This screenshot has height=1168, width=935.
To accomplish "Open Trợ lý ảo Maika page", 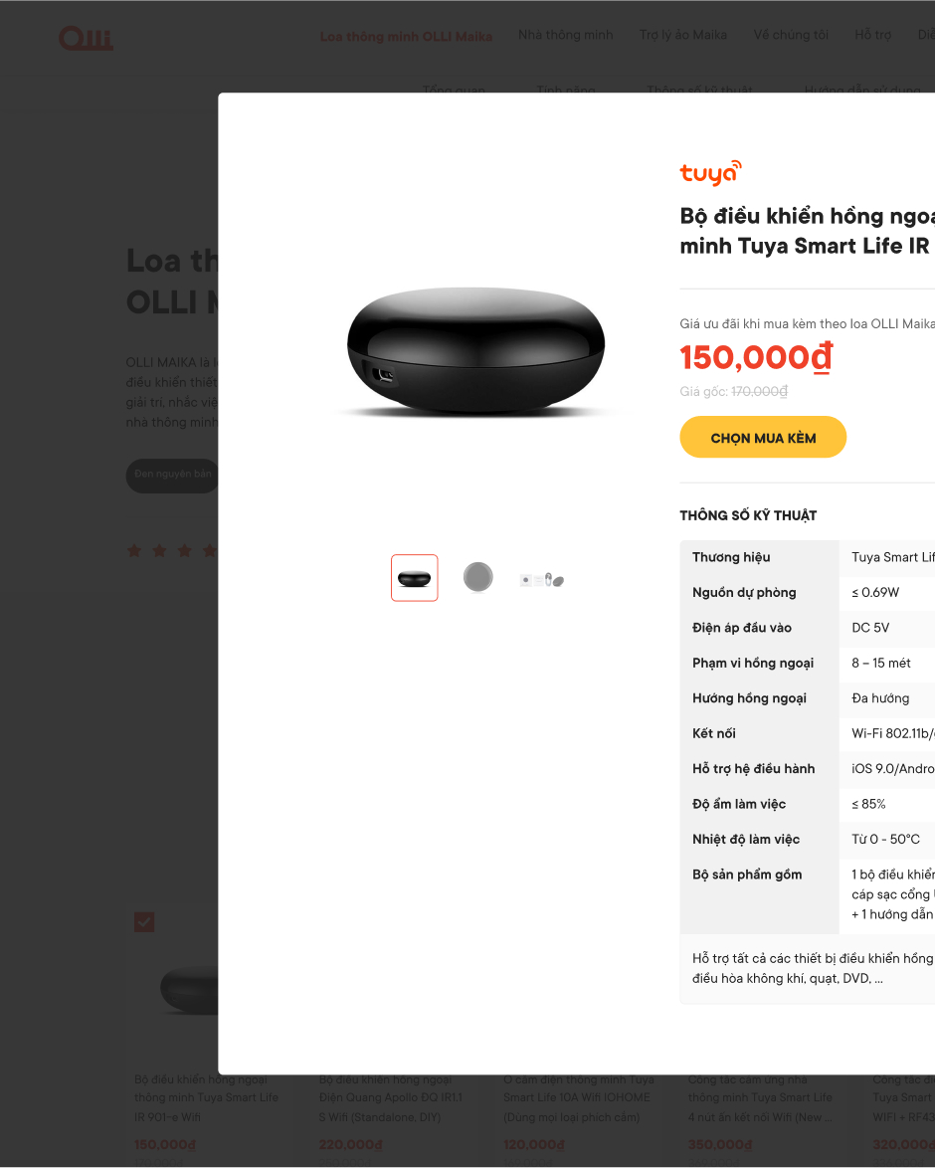I will pos(682,35).
